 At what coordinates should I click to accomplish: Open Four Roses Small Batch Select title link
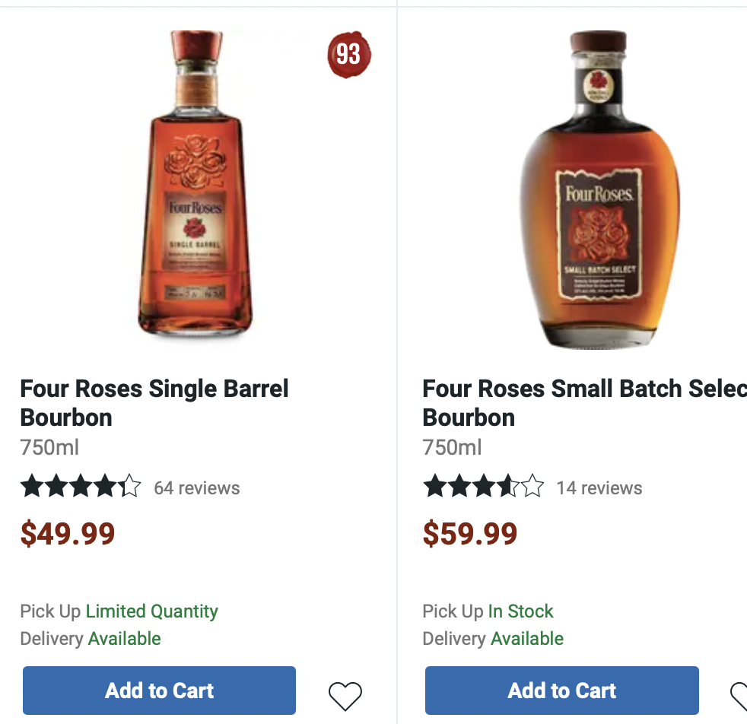[x=584, y=403]
